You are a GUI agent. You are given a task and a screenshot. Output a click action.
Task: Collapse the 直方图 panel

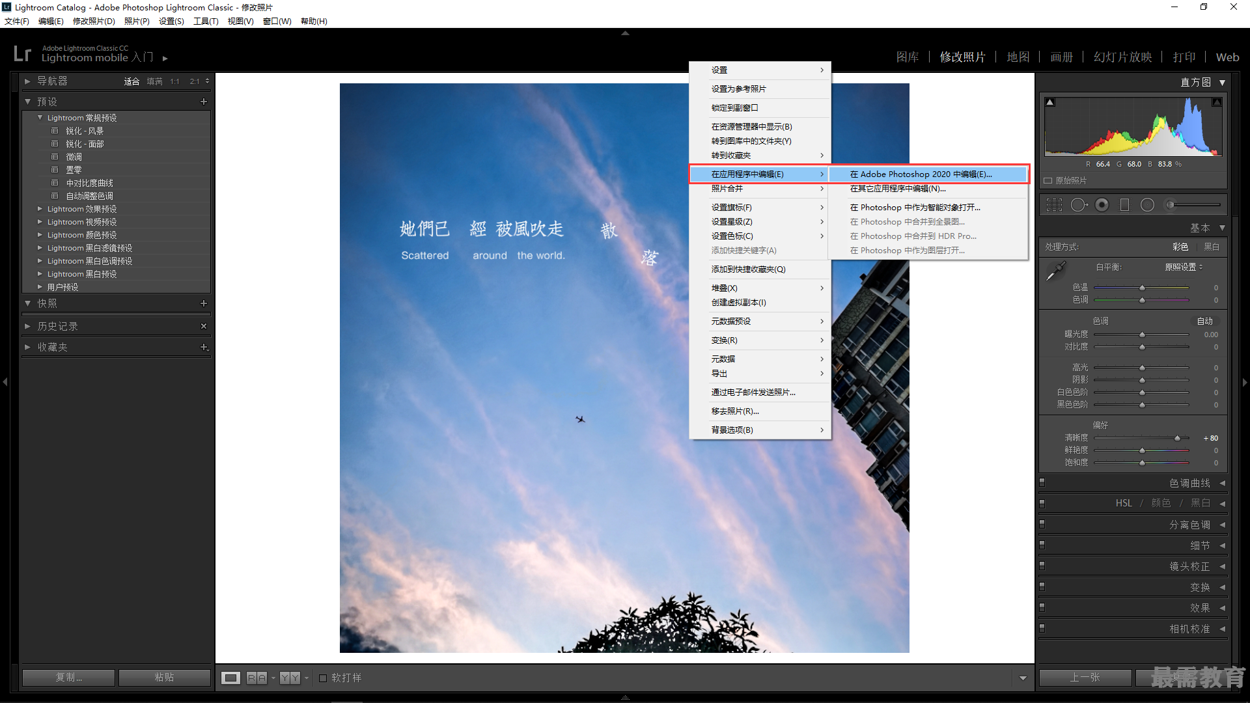pos(1222,83)
